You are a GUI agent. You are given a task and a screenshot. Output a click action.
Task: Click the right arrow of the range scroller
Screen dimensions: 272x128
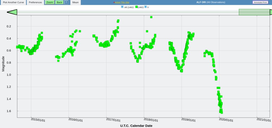coord(271,12)
